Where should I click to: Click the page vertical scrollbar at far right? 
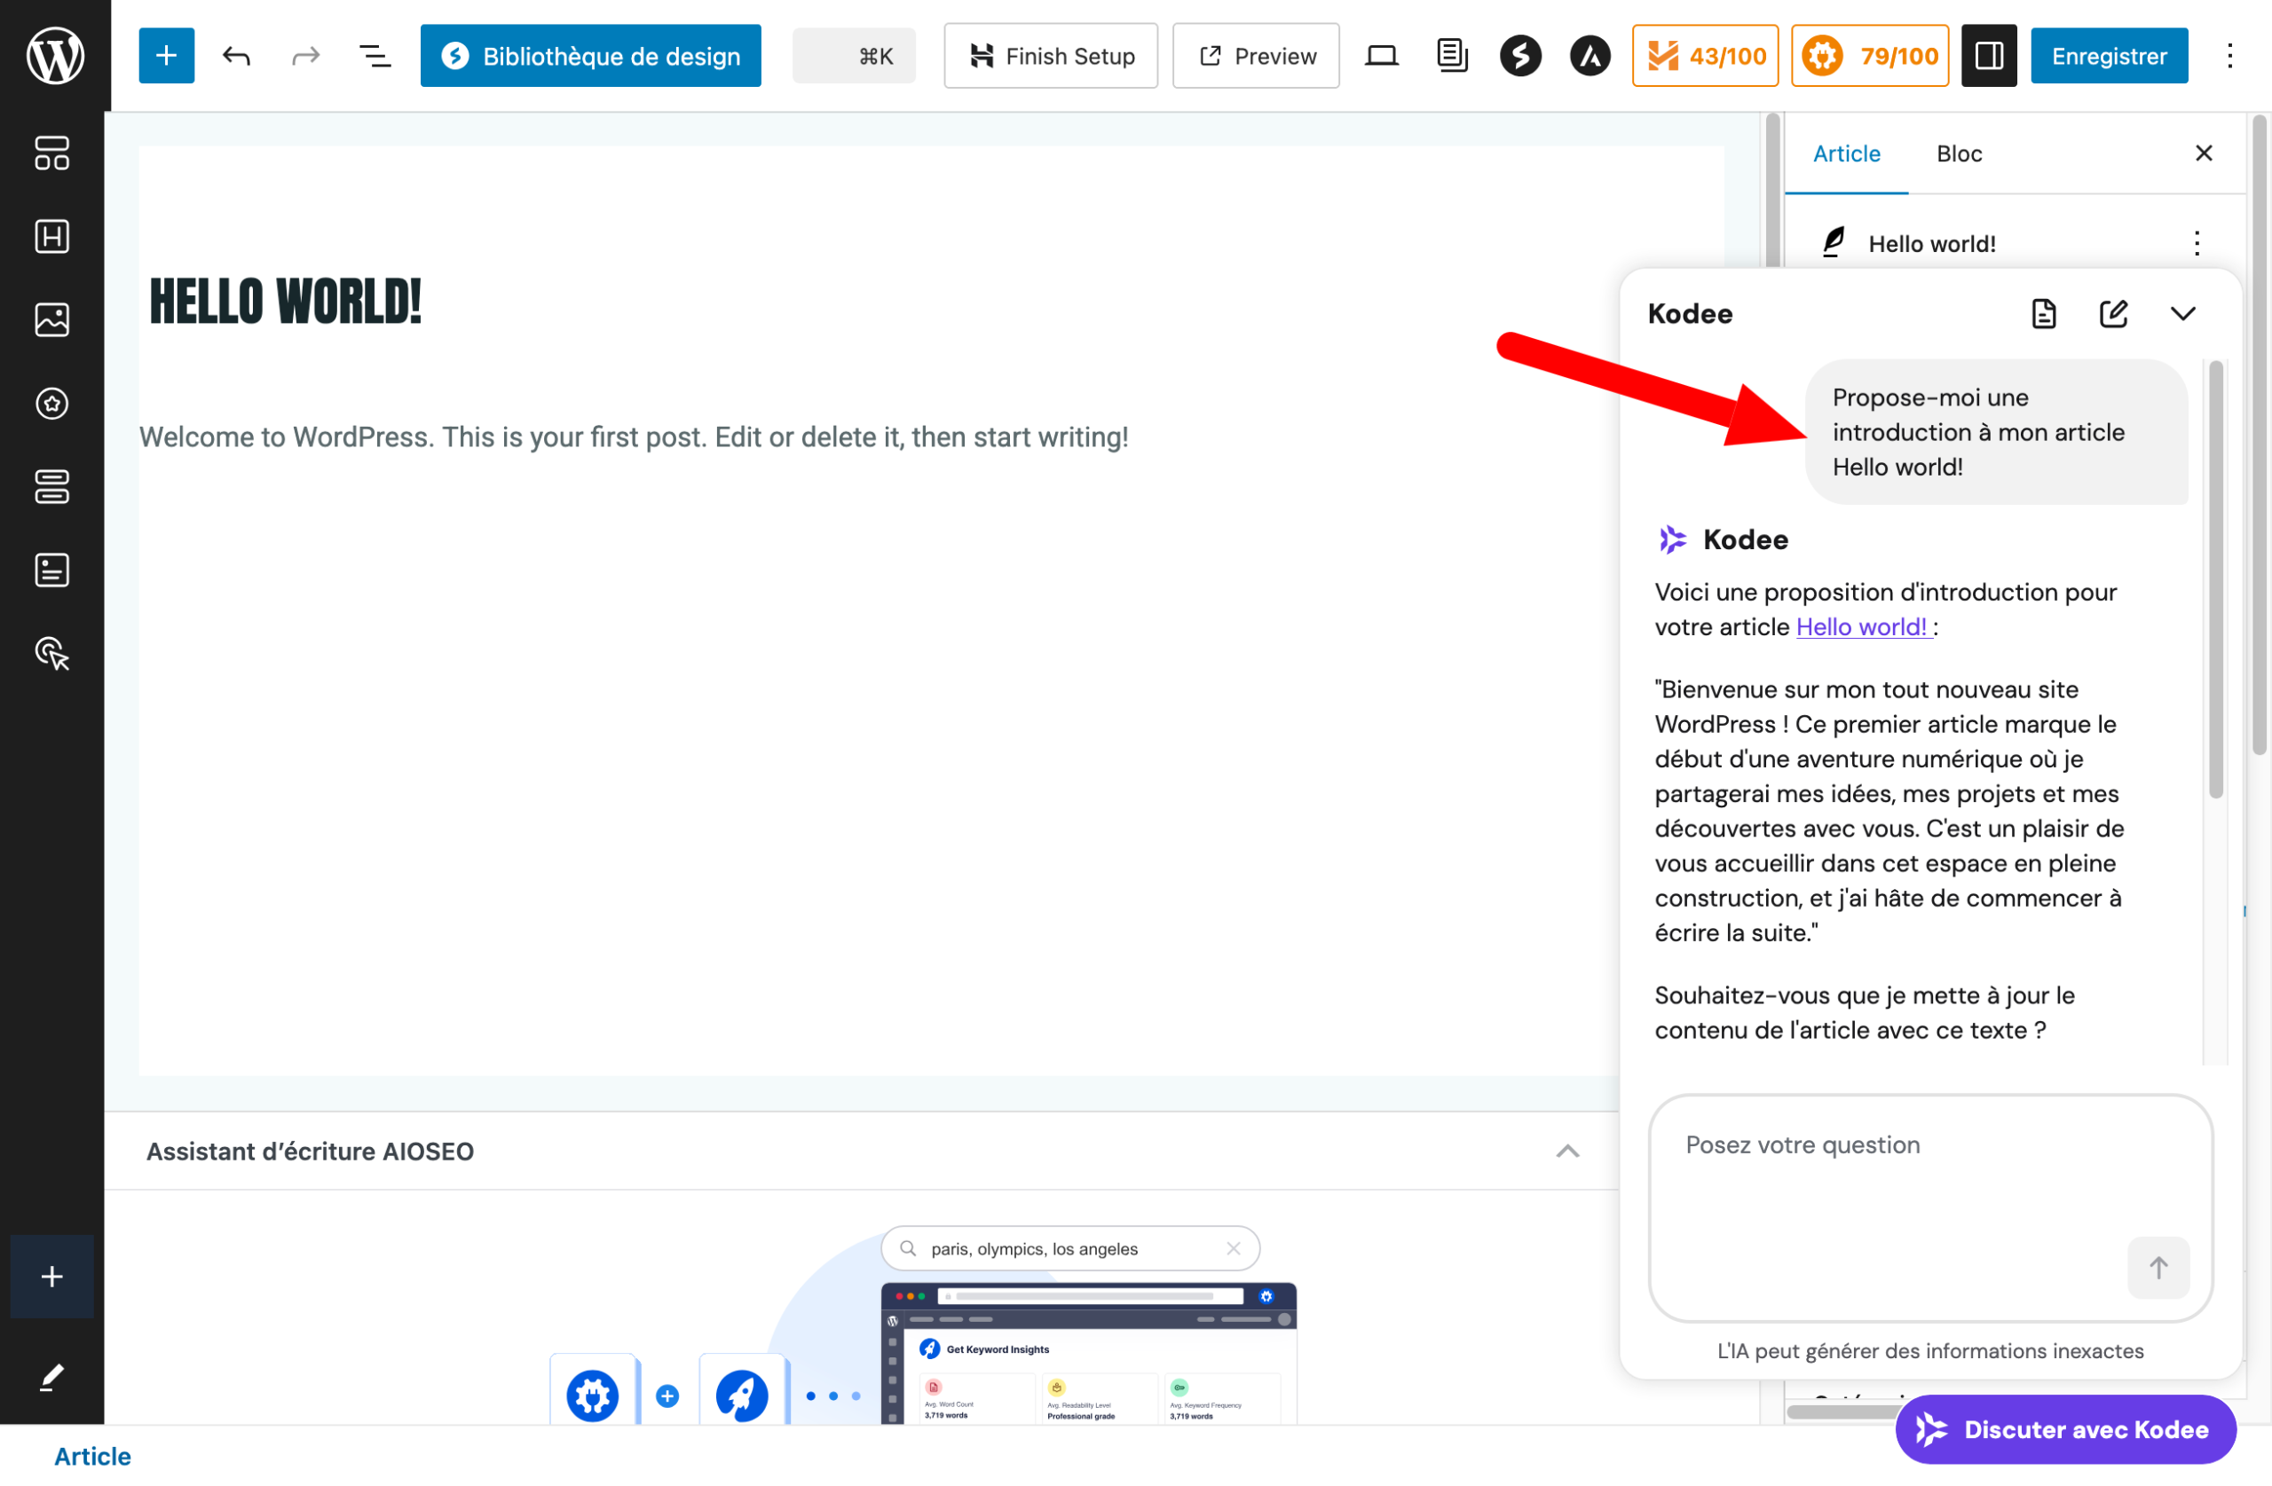pos(2260,434)
